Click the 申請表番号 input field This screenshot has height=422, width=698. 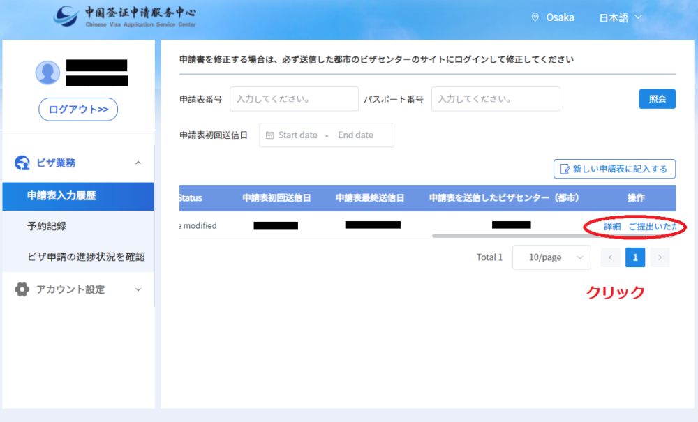[294, 99]
